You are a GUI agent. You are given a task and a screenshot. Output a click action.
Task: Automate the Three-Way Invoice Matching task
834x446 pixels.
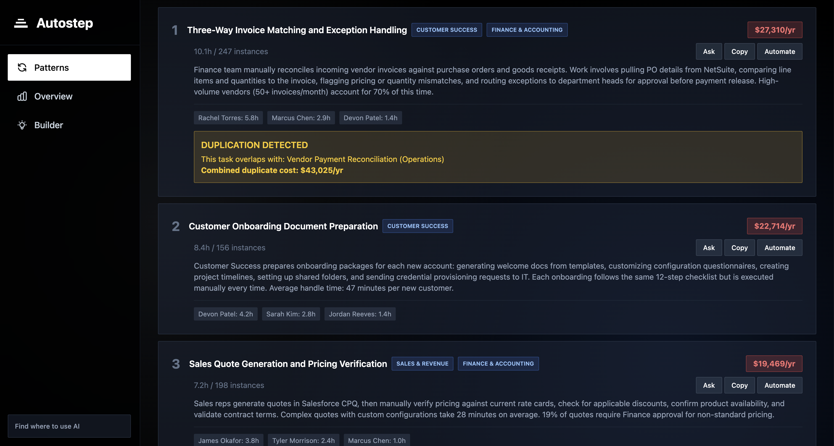[780, 51]
